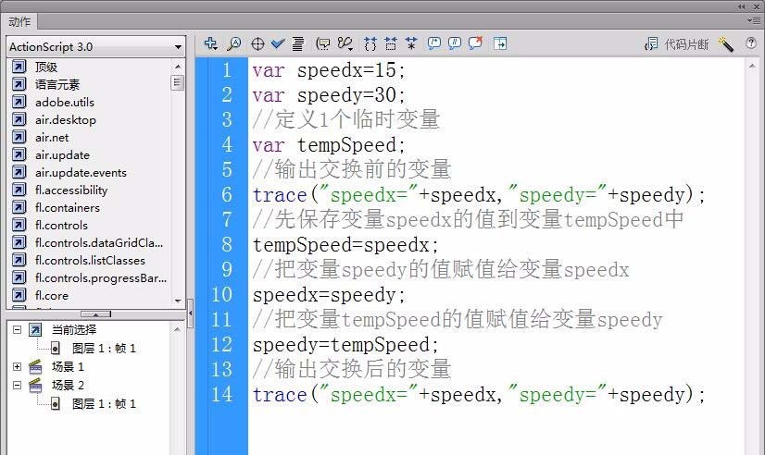Collapse the 场景 2 node

[x=17, y=385]
